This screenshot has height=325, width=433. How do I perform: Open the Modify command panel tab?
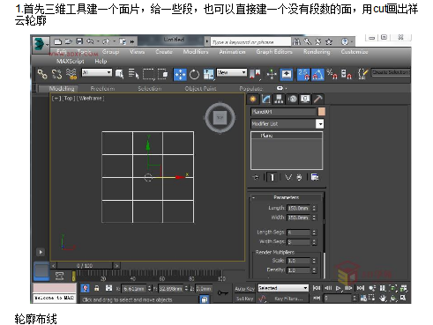tap(265, 100)
